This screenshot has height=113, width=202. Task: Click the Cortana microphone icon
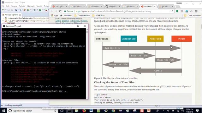(55, 110)
